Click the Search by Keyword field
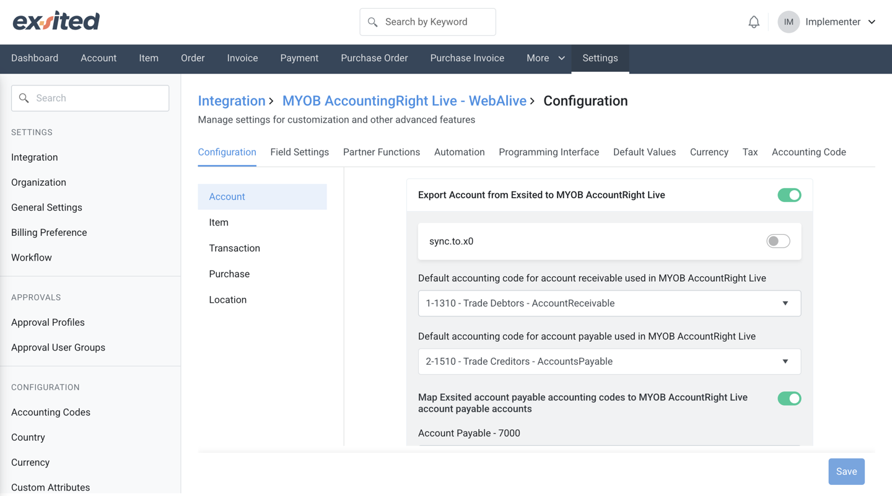The height and width of the screenshot is (496, 892). (427, 22)
